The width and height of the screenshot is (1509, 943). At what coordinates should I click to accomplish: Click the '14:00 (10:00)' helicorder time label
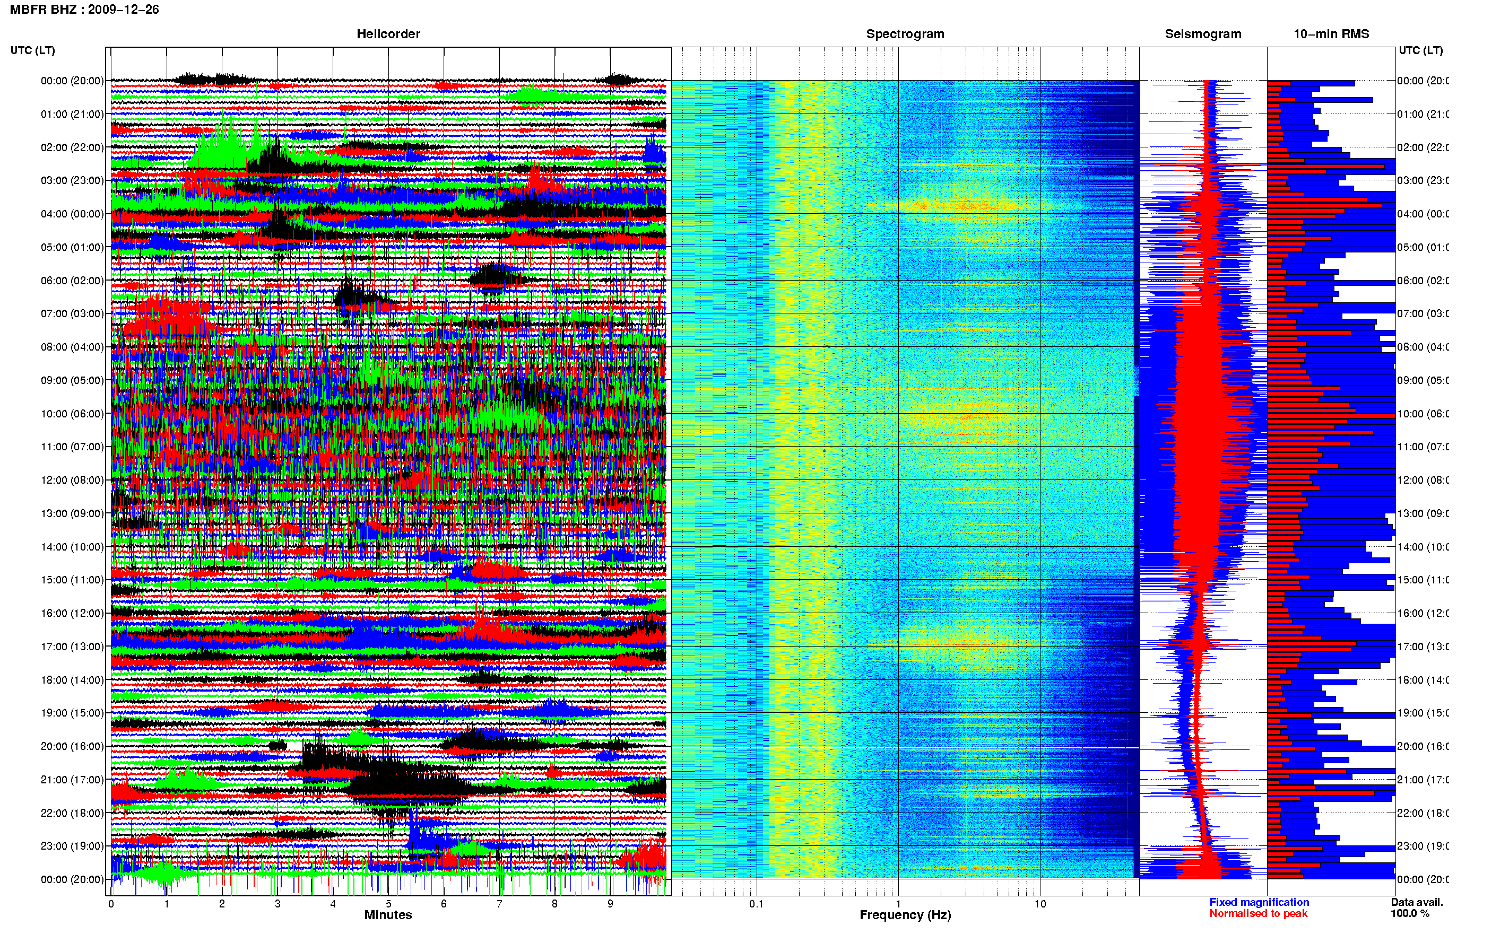click(72, 547)
